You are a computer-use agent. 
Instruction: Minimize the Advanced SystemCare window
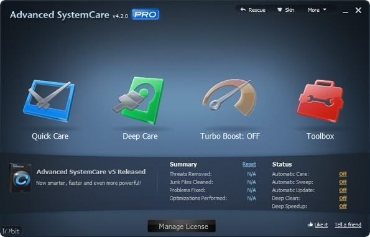click(x=346, y=11)
